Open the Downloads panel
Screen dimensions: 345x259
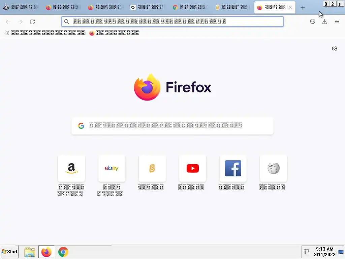click(324, 21)
